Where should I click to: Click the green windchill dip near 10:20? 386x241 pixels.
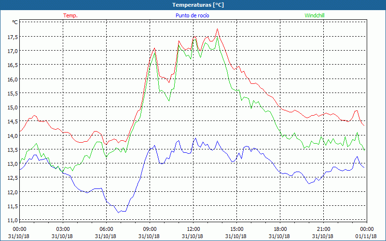point(169,101)
